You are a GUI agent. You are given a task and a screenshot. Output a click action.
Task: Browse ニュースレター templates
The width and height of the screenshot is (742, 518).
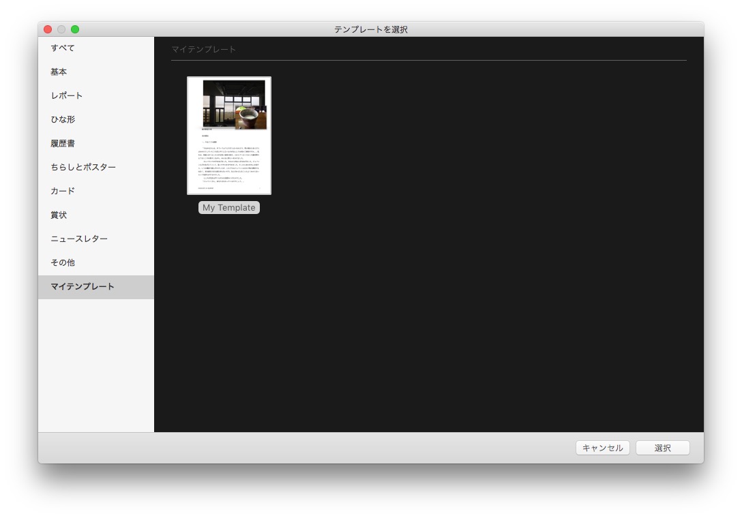[x=78, y=238]
